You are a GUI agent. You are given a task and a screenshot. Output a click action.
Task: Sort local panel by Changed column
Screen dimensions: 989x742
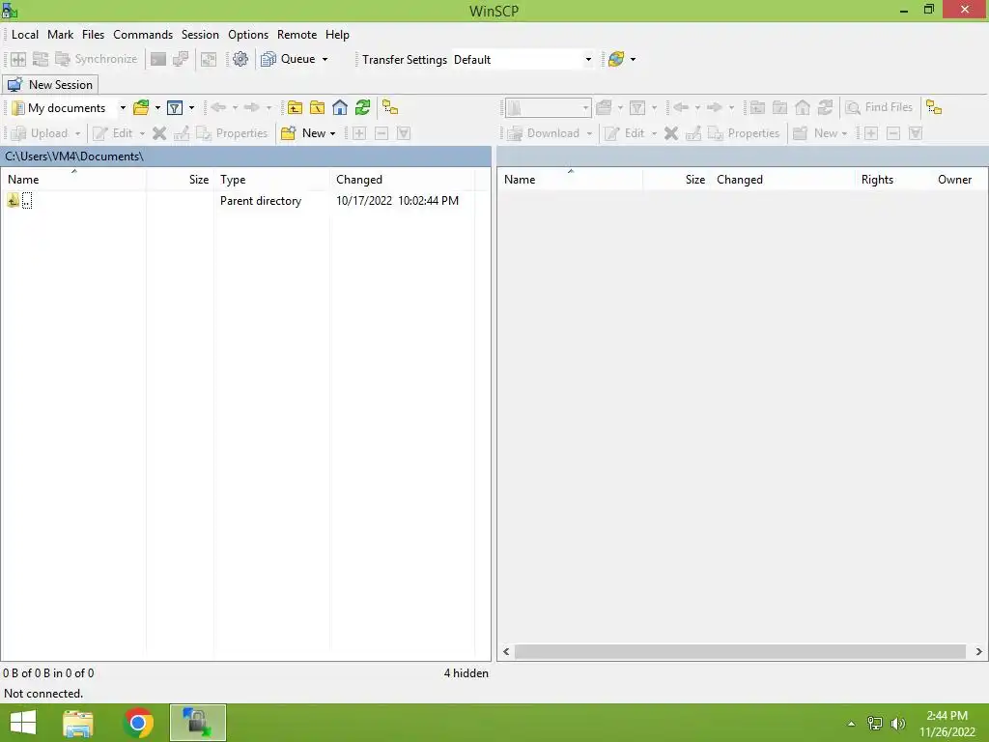(403, 179)
